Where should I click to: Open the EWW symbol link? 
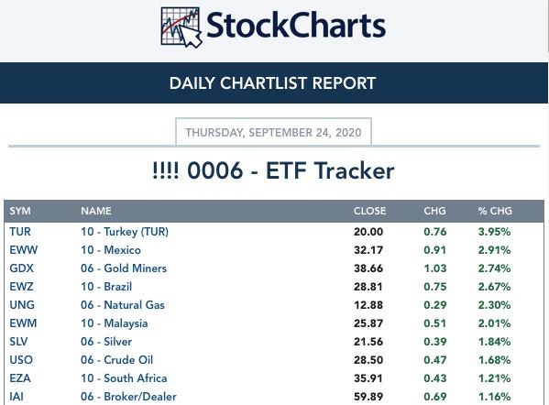point(24,250)
